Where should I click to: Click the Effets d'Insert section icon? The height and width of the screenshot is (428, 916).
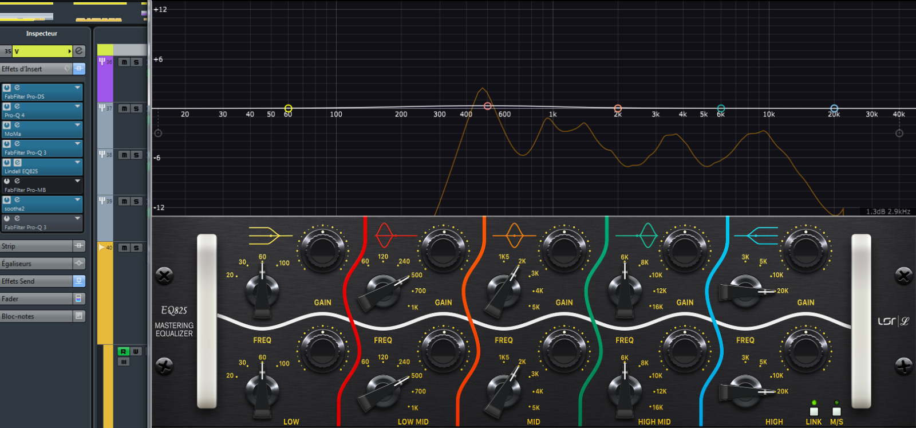[x=79, y=69]
